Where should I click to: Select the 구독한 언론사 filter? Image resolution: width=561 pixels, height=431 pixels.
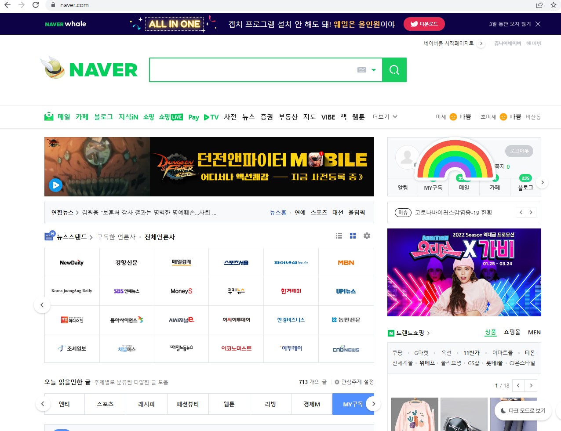click(x=116, y=237)
